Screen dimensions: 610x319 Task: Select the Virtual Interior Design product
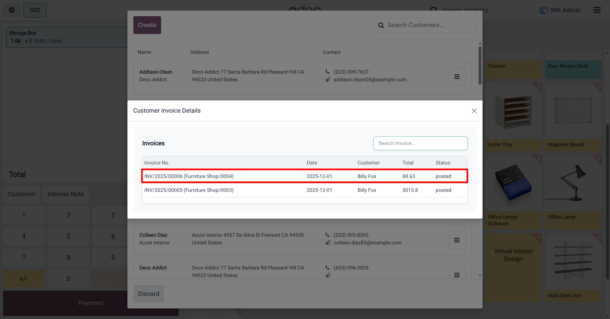tap(514, 267)
